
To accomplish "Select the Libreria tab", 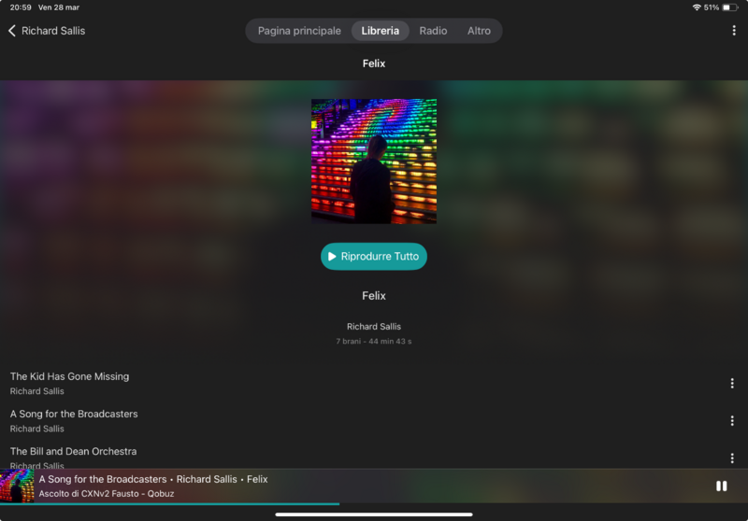I will 381,31.
